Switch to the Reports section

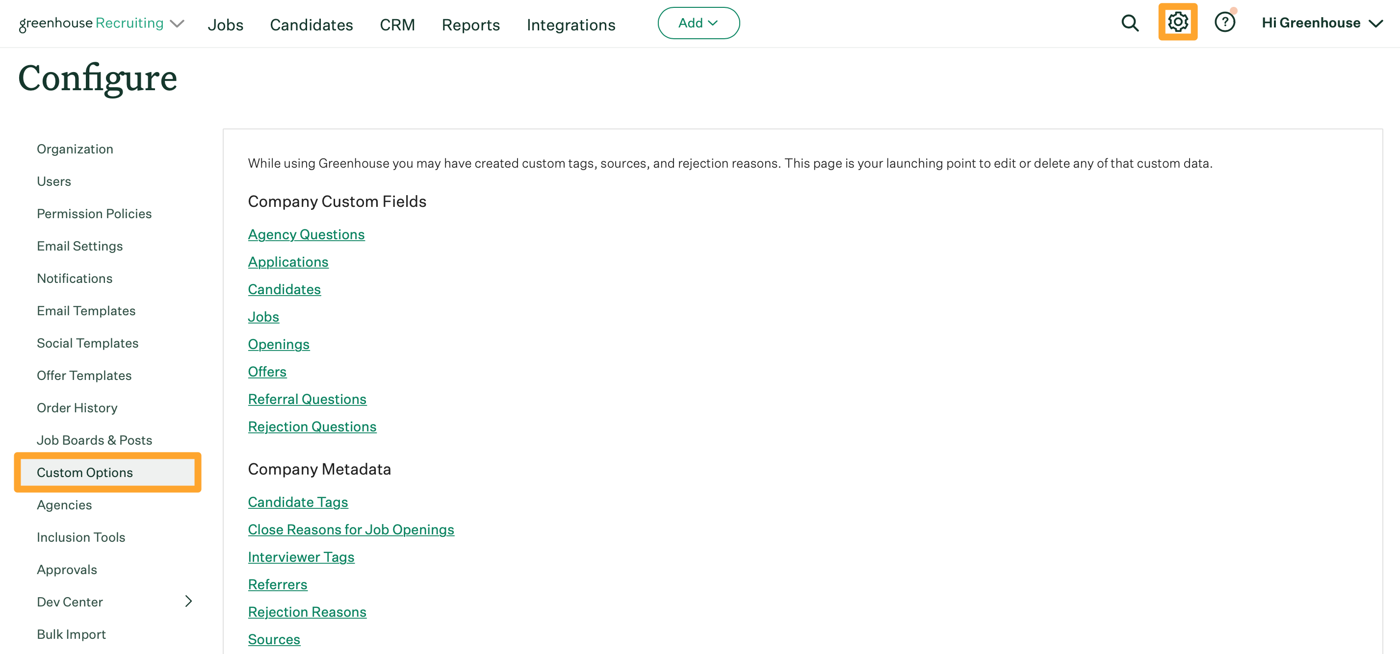point(470,25)
